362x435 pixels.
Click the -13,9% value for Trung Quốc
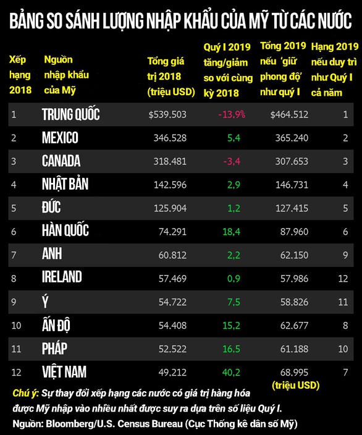click(x=232, y=114)
